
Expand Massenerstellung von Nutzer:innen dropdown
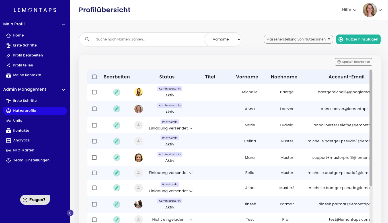[x=298, y=39]
